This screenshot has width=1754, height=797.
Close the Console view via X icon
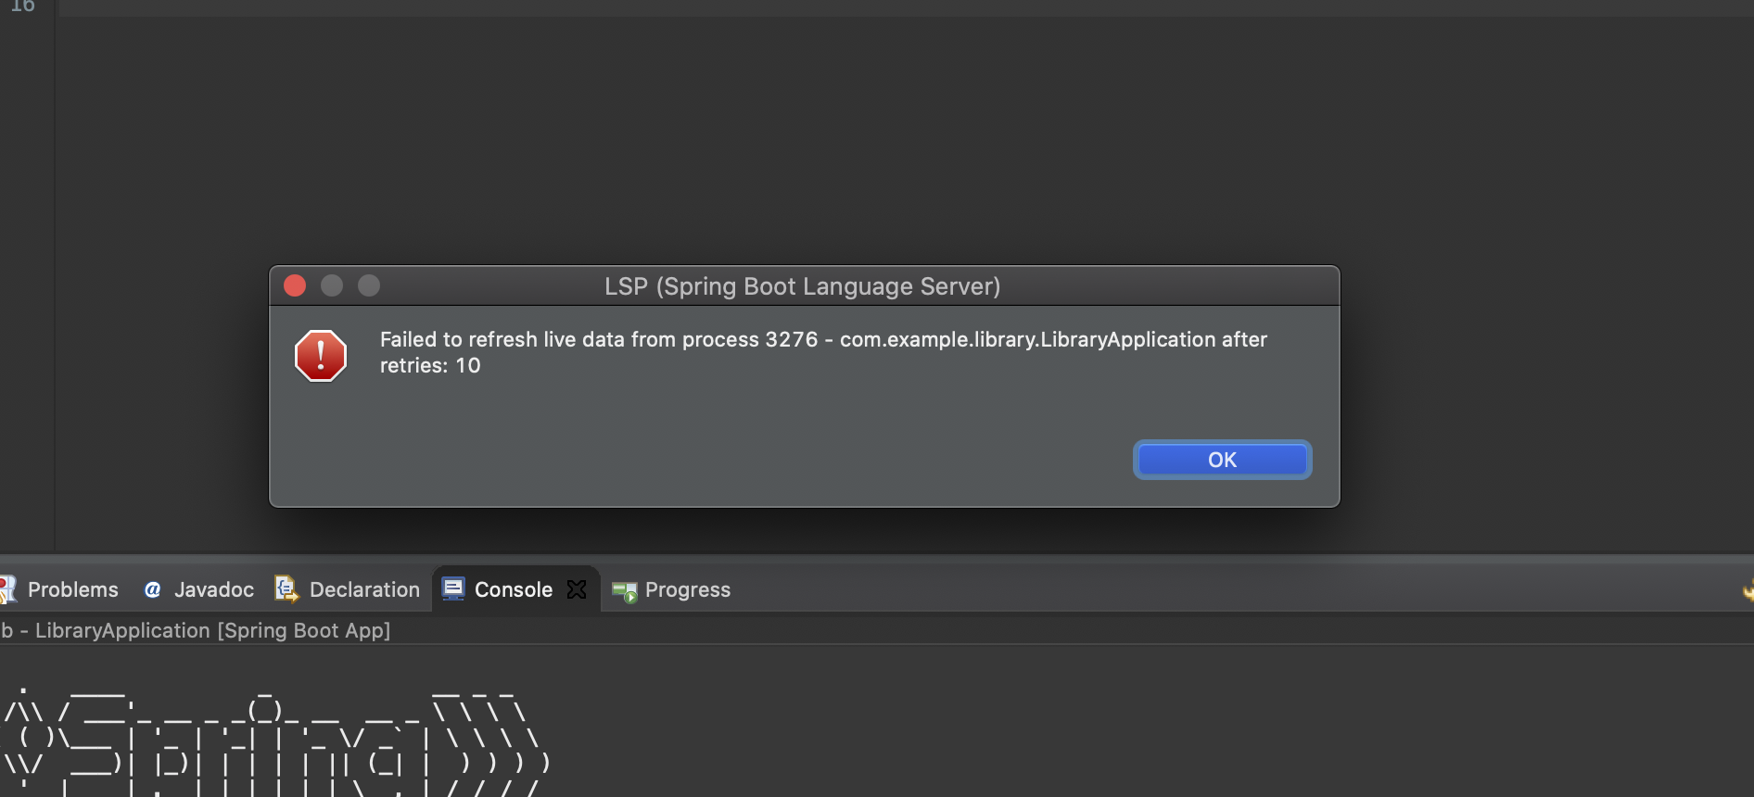pos(577,589)
